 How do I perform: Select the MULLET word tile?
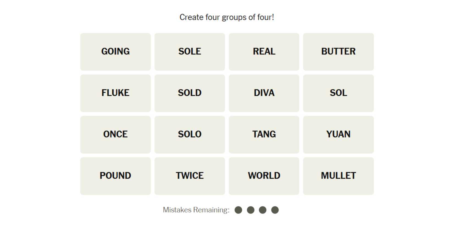pos(338,176)
